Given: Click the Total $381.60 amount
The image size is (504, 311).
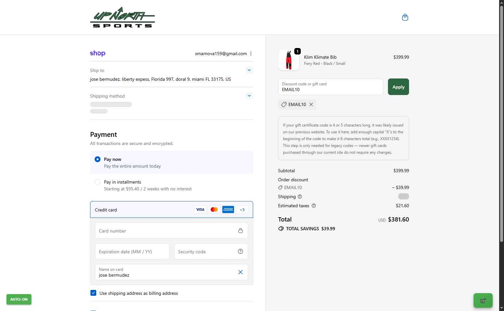Looking at the screenshot, I should tap(398, 220).
